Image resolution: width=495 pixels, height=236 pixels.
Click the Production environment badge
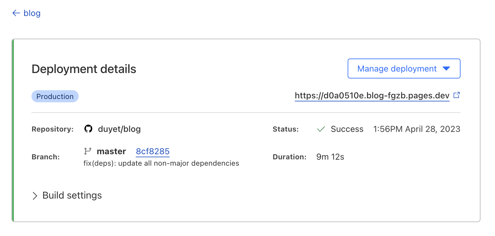point(55,97)
